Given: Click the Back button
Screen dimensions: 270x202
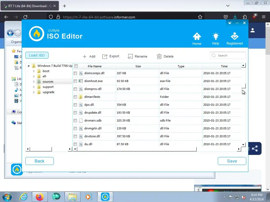Looking at the screenshot, I should (x=40, y=161).
